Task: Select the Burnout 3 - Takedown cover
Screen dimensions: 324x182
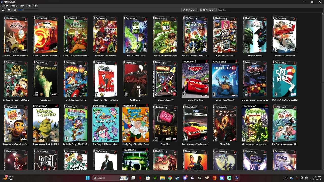Action: [285, 35]
